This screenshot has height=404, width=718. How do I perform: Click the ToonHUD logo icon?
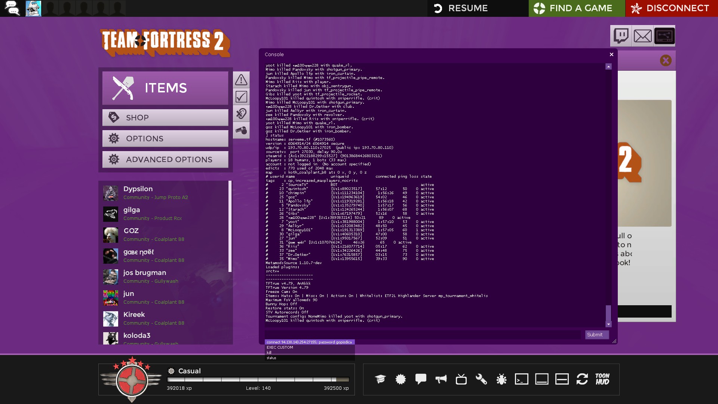(x=602, y=379)
